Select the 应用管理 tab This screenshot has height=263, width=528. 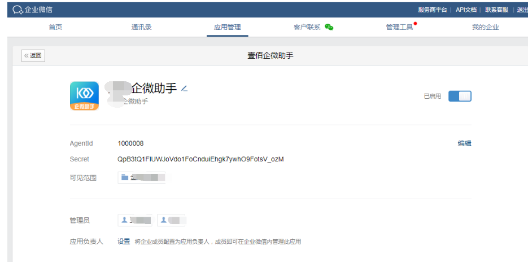(x=228, y=28)
